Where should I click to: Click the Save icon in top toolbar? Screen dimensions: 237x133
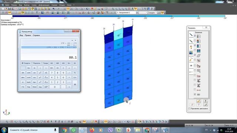point(10,9)
